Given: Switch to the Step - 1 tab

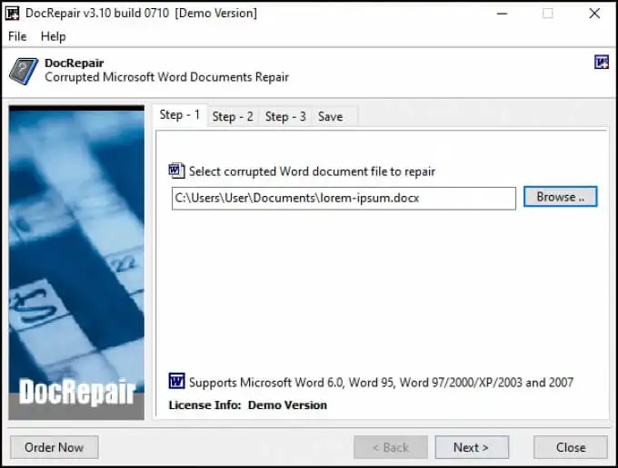Looking at the screenshot, I should 180,115.
